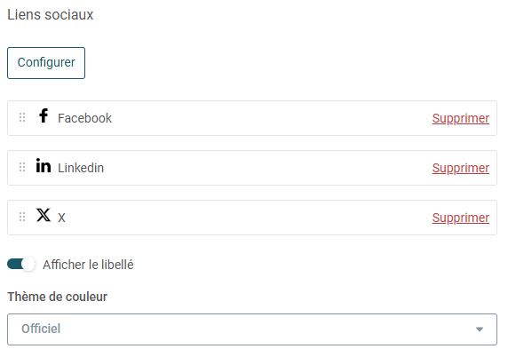Click the LinkedIn logo icon
The height and width of the screenshot is (349, 508).
pos(44,165)
